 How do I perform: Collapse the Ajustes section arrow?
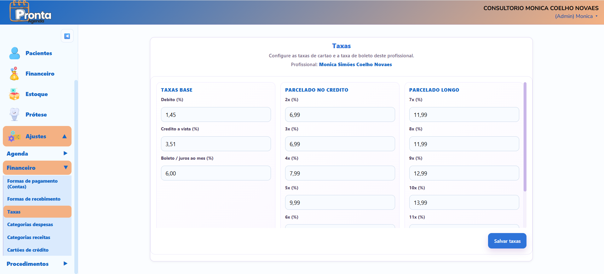point(65,136)
